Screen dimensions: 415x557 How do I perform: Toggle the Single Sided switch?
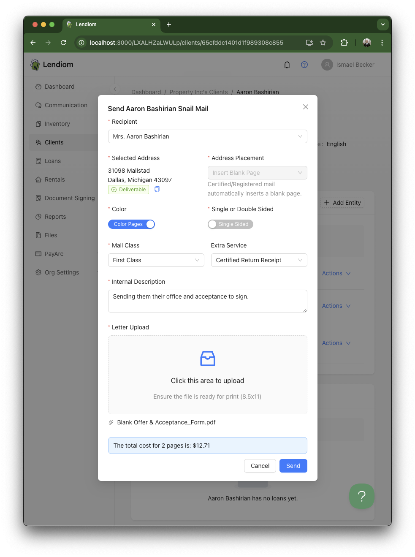point(231,224)
